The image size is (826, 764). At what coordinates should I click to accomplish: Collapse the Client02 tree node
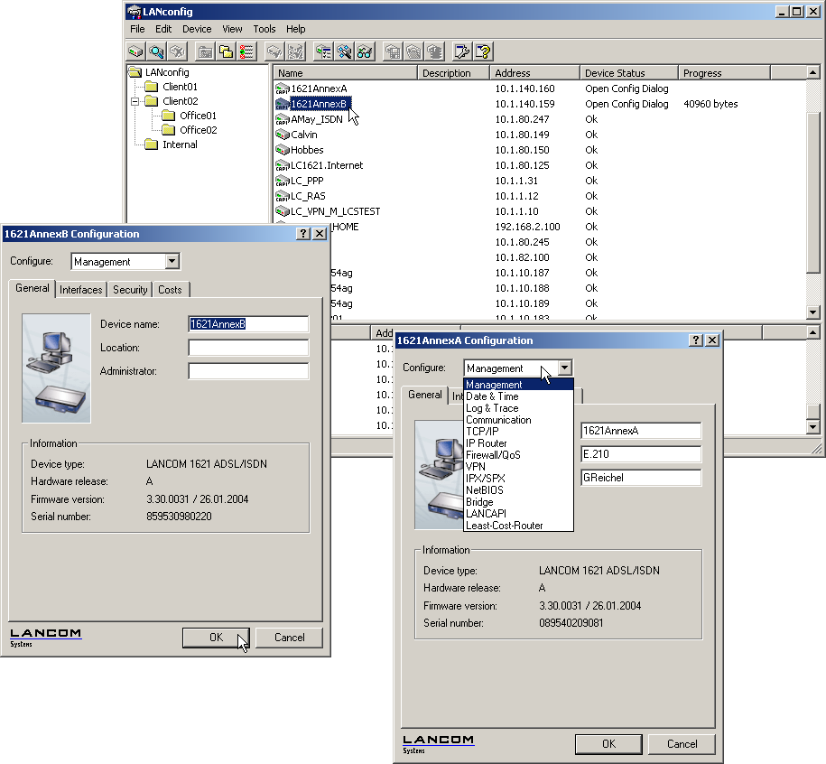135,101
